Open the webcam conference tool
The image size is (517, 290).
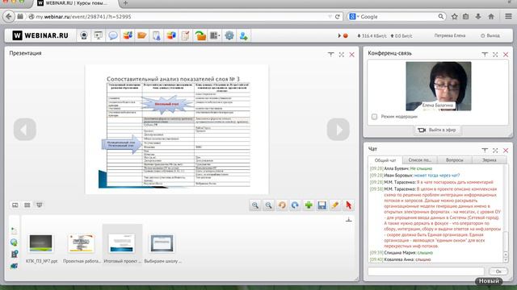[x=84, y=35]
